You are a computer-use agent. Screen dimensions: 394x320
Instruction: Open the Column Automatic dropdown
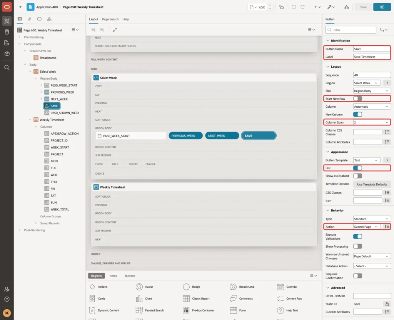click(x=372, y=107)
